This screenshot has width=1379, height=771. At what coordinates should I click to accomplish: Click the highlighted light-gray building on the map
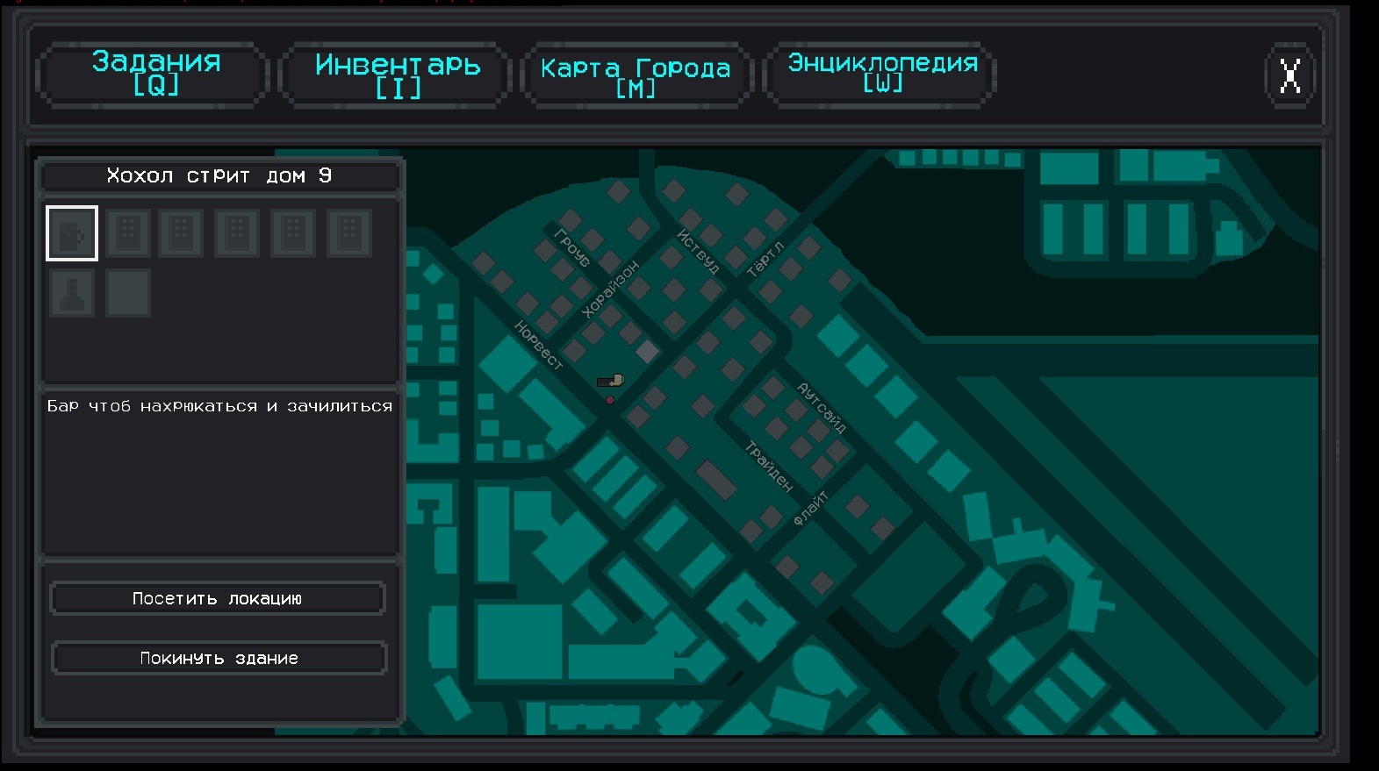tap(647, 352)
